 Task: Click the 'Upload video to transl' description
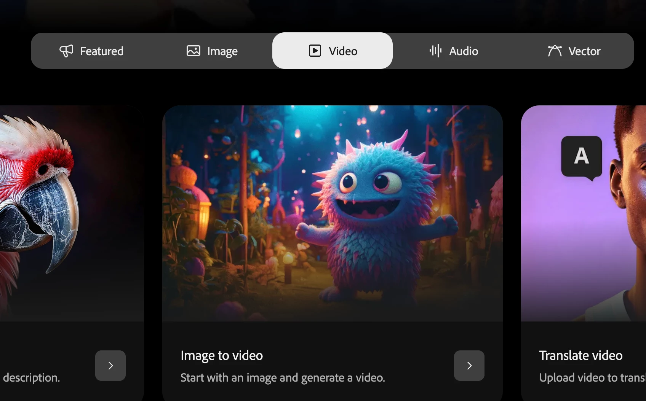pos(593,378)
